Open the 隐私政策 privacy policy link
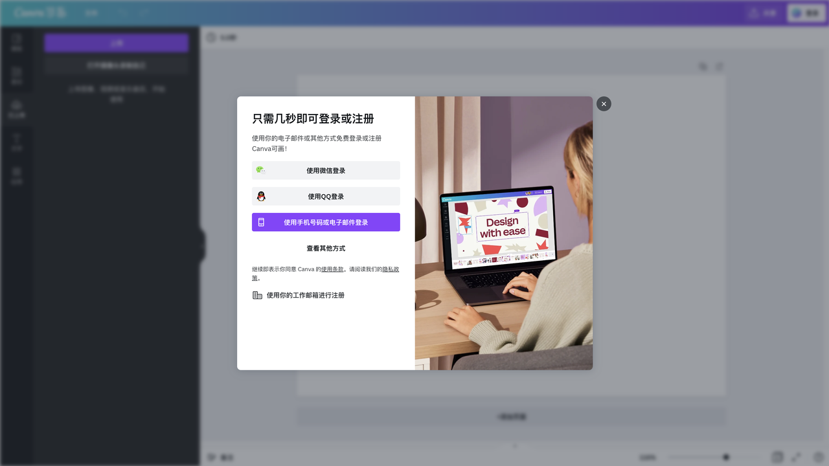The height and width of the screenshot is (466, 829). pyautogui.click(x=390, y=269)
